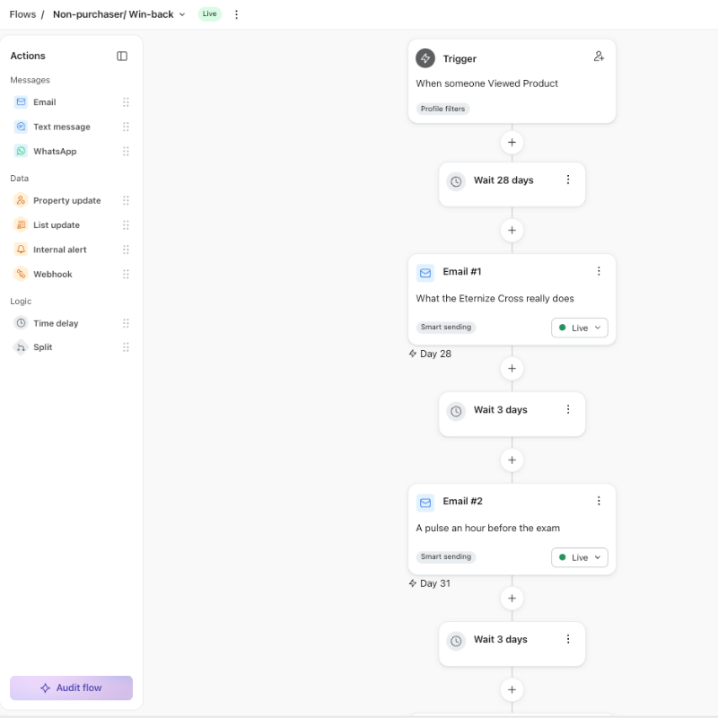Collapse the Actions sidebar panel icon
This screenshot has width=718, height=718.
122,56
